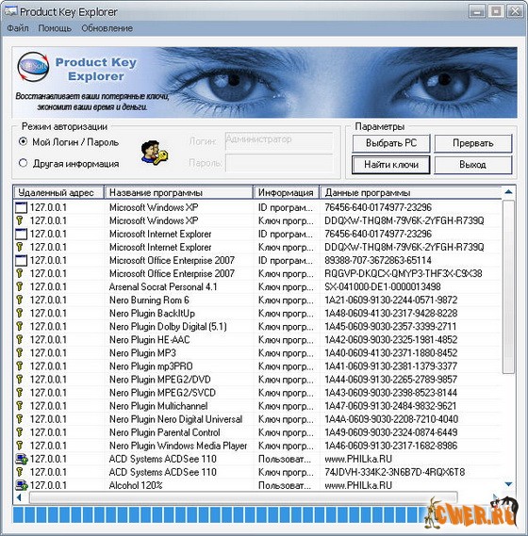
Task: Select the Alcohol 120% program name
Action: [x=136, y=485]
